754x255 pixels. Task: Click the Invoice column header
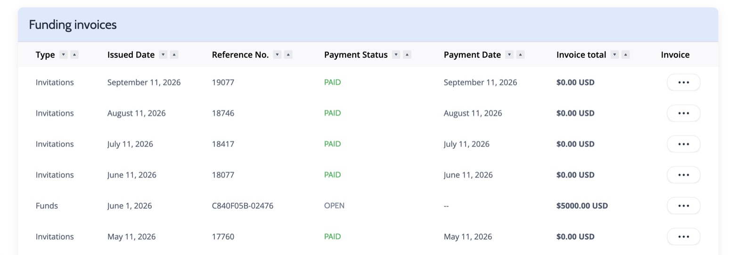tap(675, 55)
